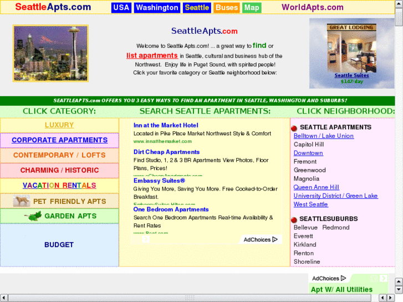Select the CONTEMPORARY / LOFTS category
The image size is (403, 302).
(x=60, y=155)
